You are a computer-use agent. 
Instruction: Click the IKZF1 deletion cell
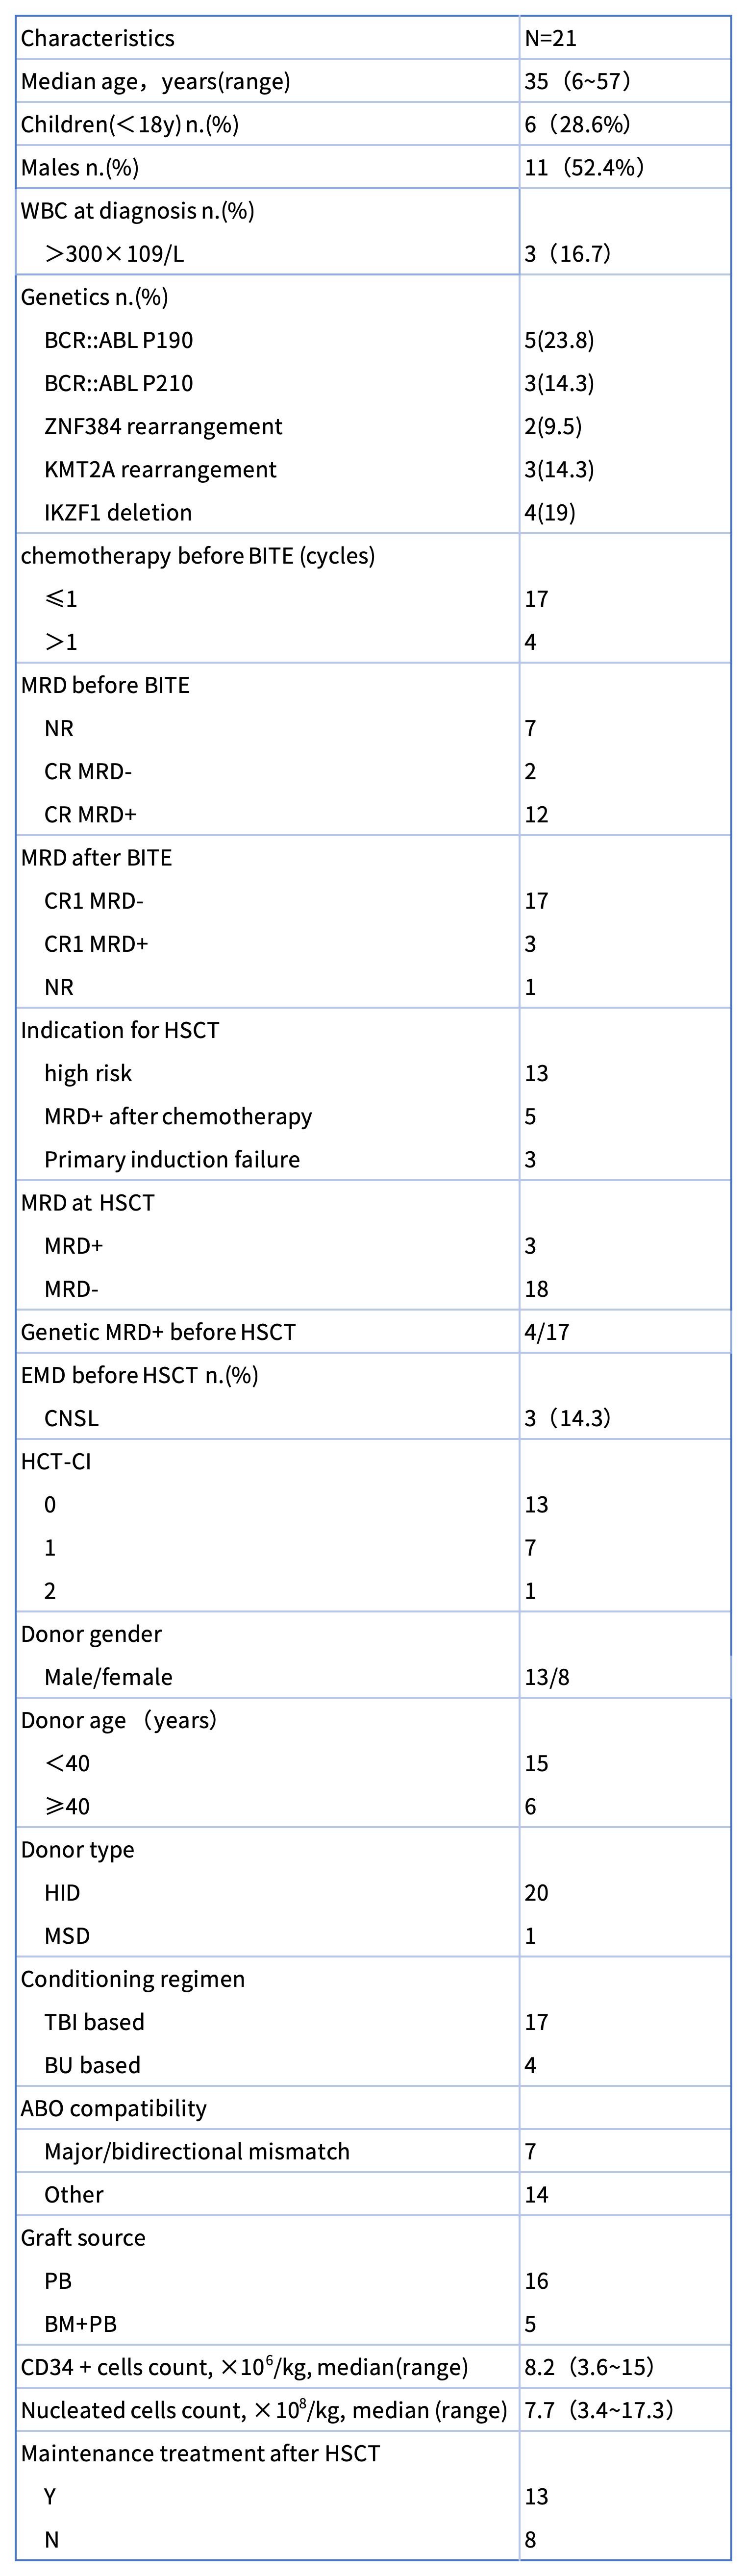(x=118, y=513)
